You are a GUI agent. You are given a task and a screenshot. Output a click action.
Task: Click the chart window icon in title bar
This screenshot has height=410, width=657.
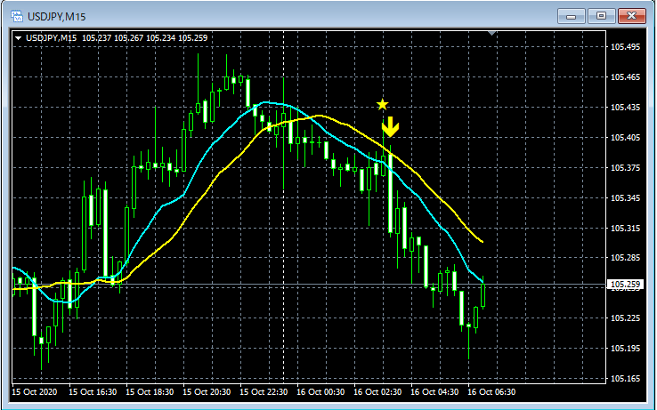click(17, 16)
